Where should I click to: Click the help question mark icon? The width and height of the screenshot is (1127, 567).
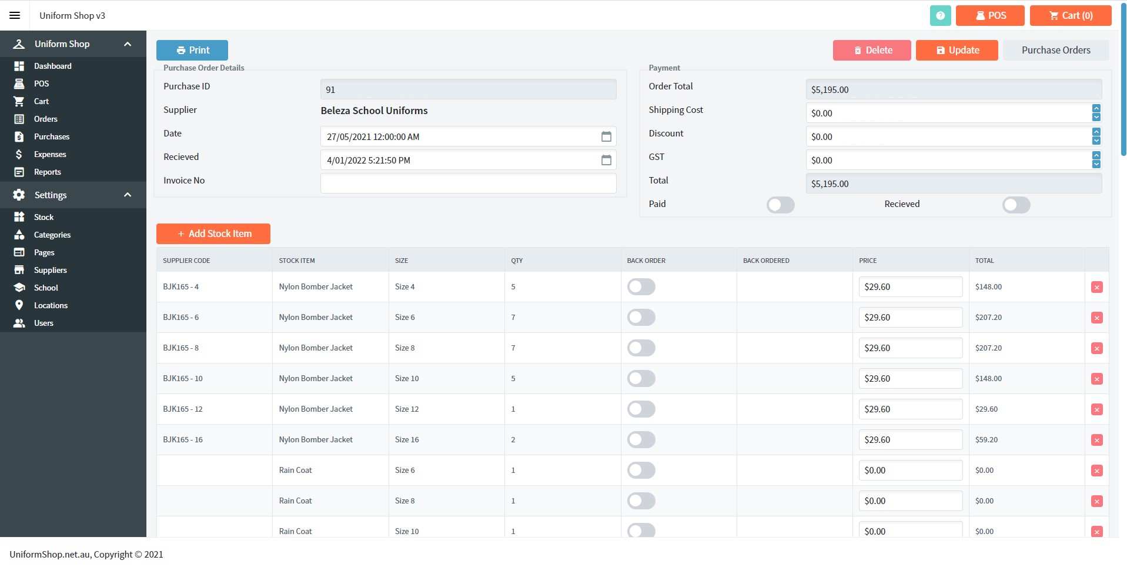click(940, 15)
